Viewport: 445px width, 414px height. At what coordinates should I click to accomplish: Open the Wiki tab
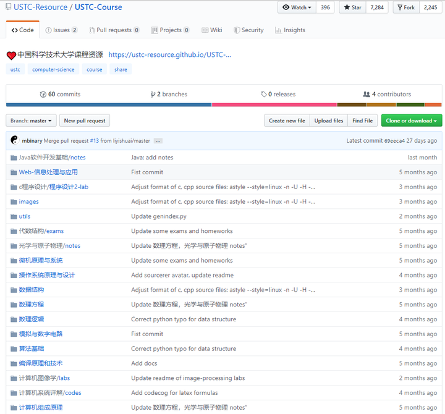[212, 30]
